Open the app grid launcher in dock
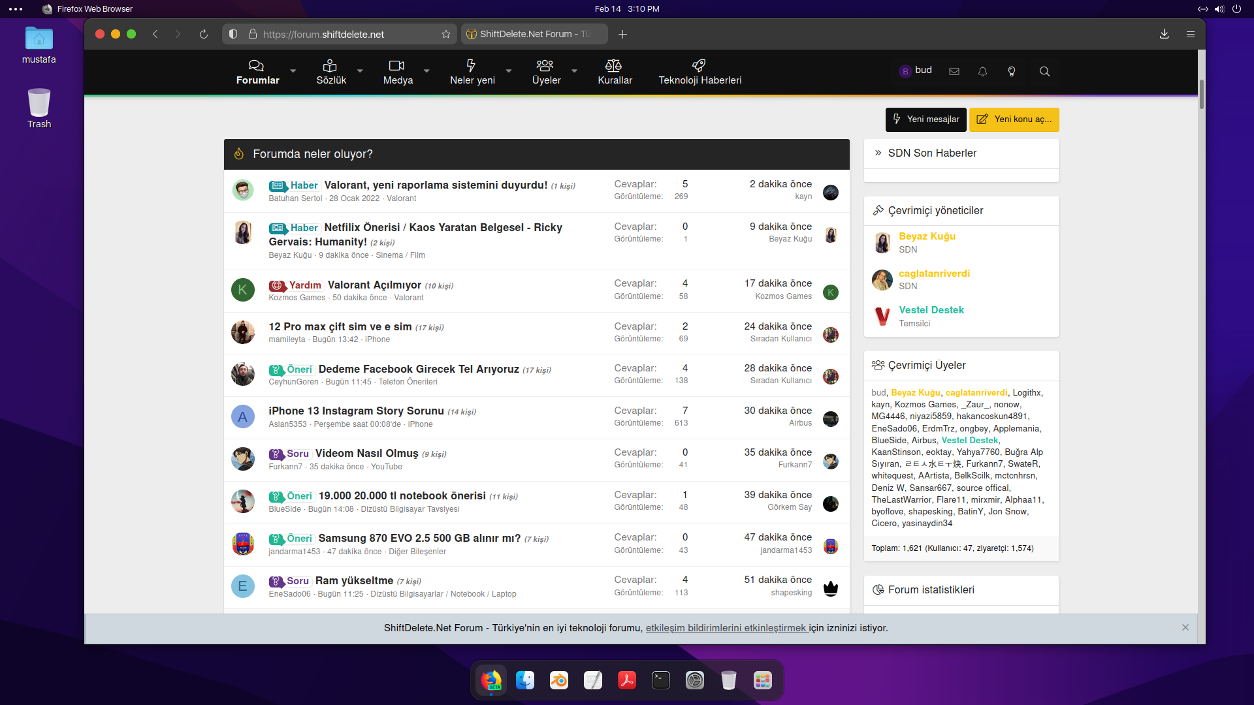Image resolution: width=1254 pixels, height=705 pixels. click(763, 680)
